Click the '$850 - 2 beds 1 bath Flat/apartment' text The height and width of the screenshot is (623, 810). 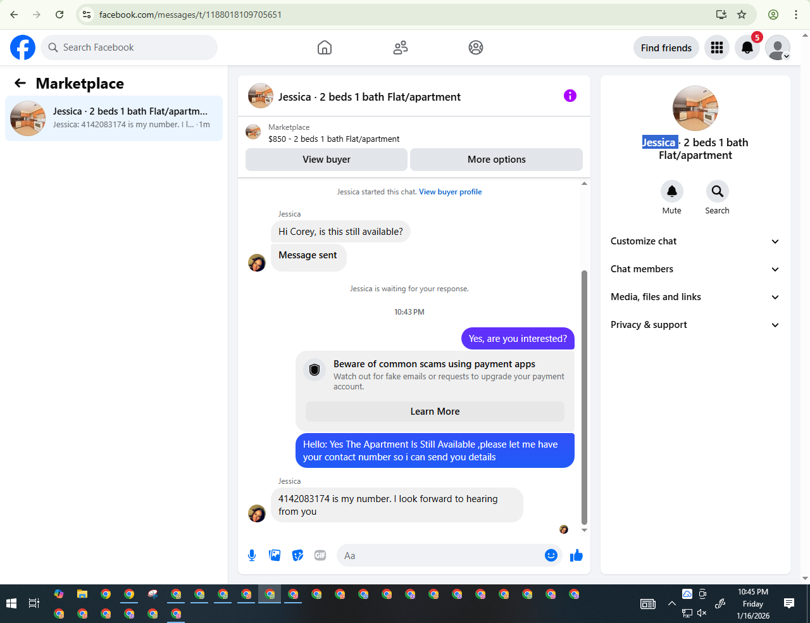(334, 139)
